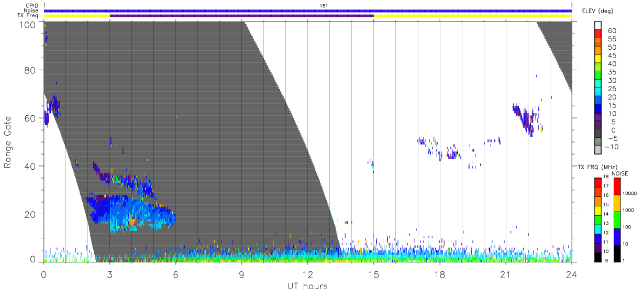Select the yellow band of the ELEV colorbar
Image resolution: width=643 pixels, height=297 pixels.
(598, 59)
